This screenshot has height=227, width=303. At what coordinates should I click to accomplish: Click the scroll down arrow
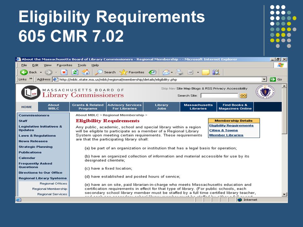[x=284, y=195]
